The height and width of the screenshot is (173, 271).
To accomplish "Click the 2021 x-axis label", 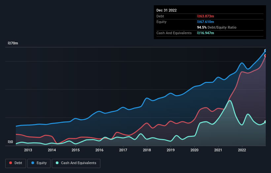I will click(218, 150).
